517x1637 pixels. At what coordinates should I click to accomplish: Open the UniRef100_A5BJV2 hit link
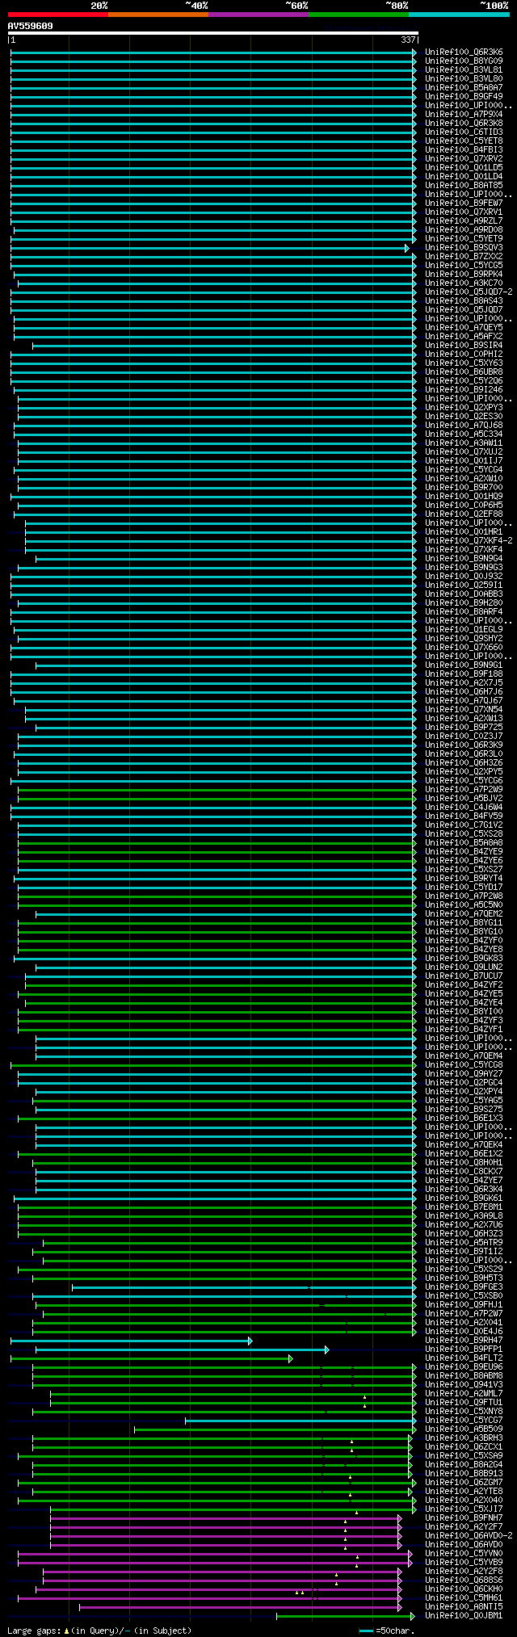click(464, 799)
